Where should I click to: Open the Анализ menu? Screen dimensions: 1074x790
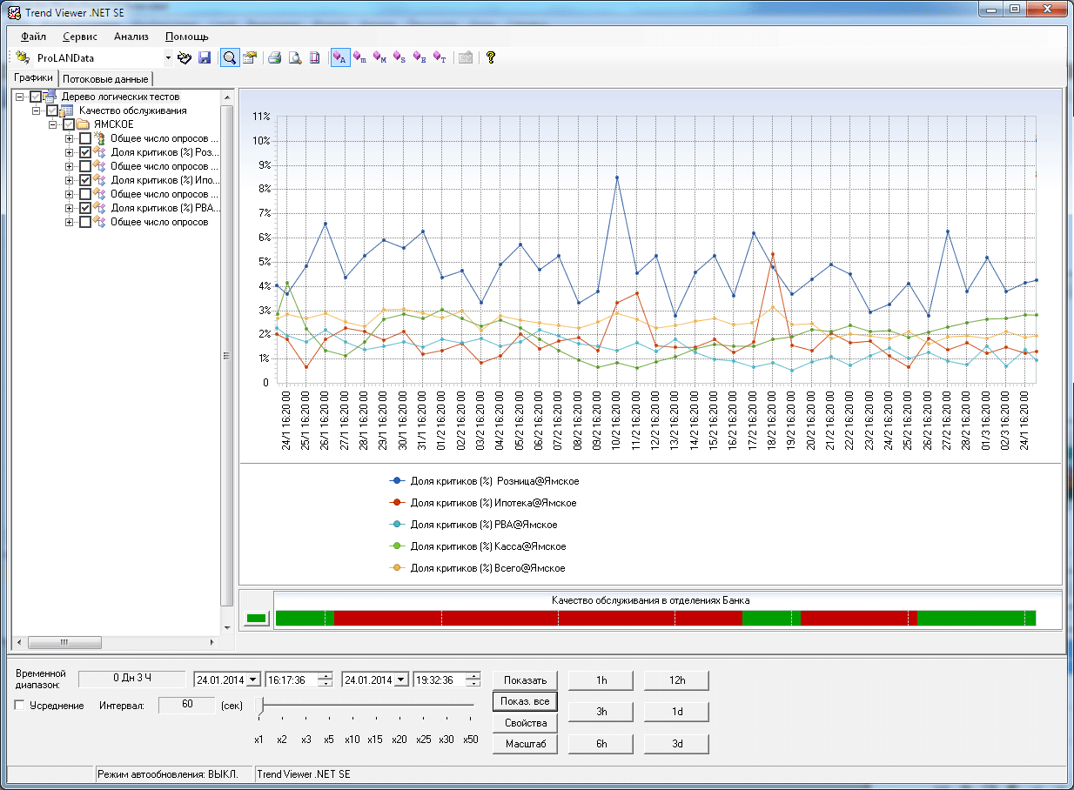coord(131,37)
